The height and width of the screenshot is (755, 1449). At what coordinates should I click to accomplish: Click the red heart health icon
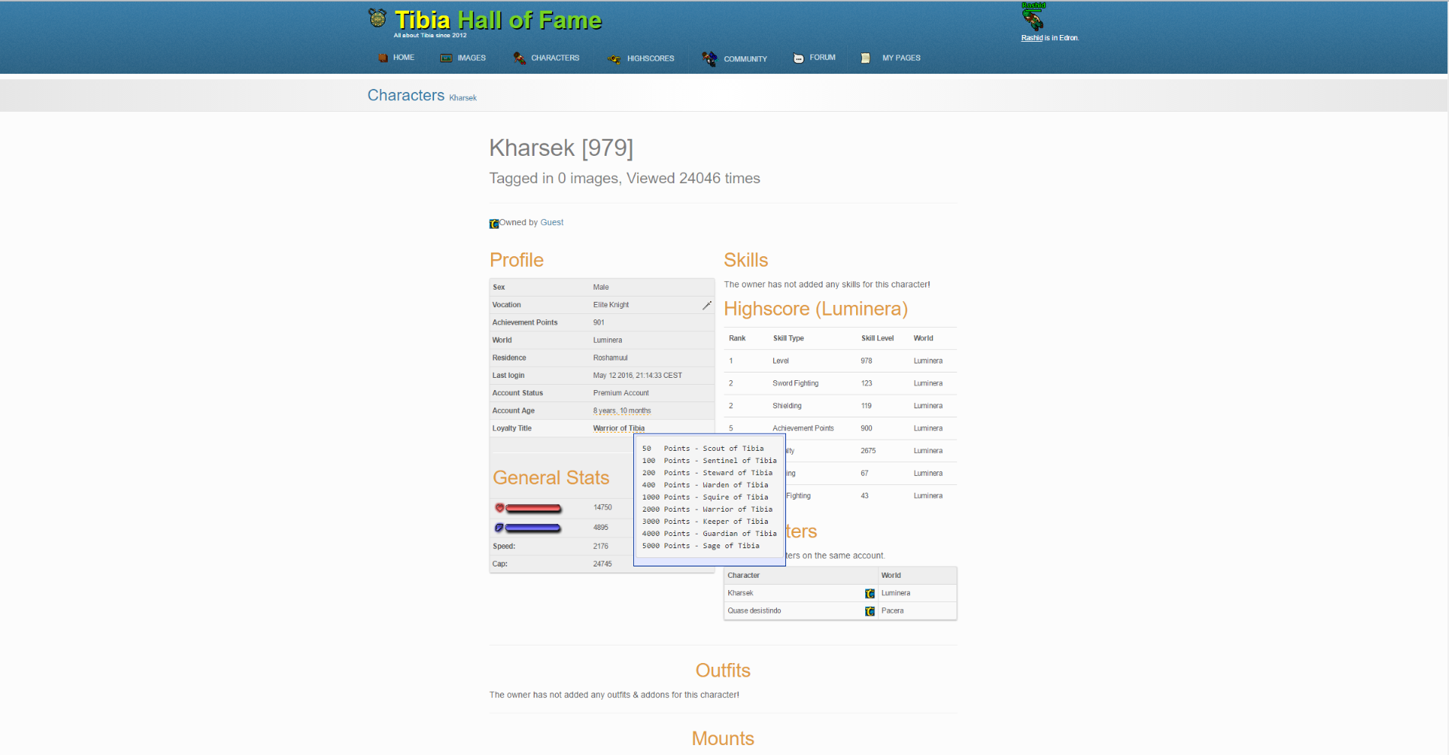coord(499,507)
